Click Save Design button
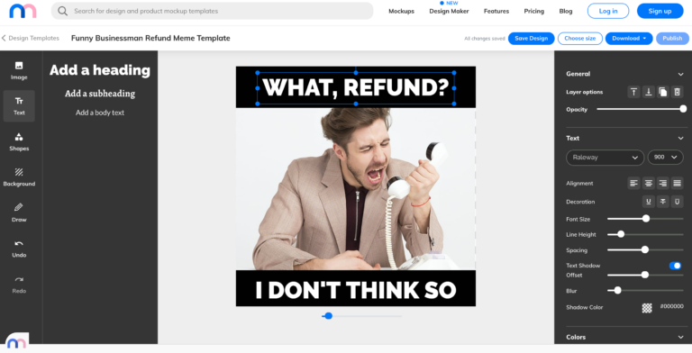 click(531, 39)
